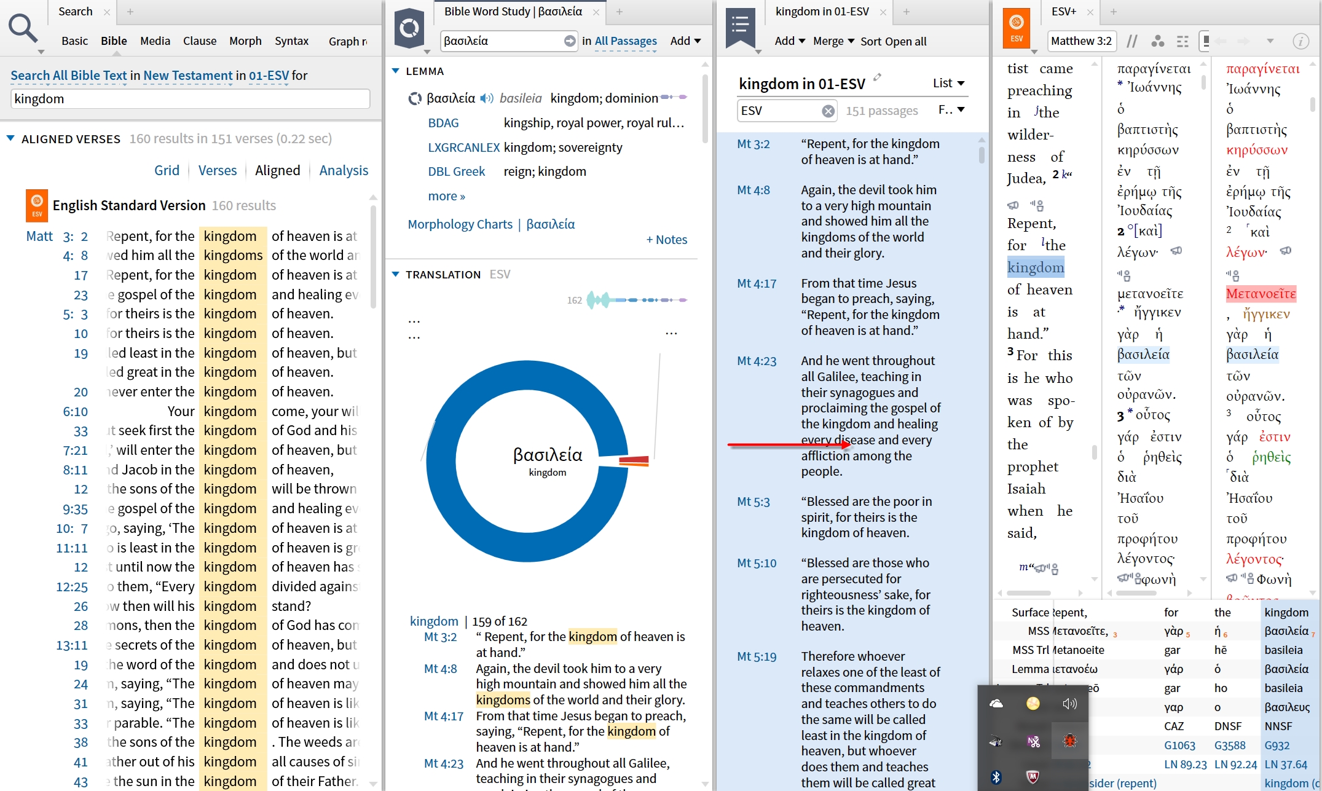Click the Morphology Charts link

460,224
